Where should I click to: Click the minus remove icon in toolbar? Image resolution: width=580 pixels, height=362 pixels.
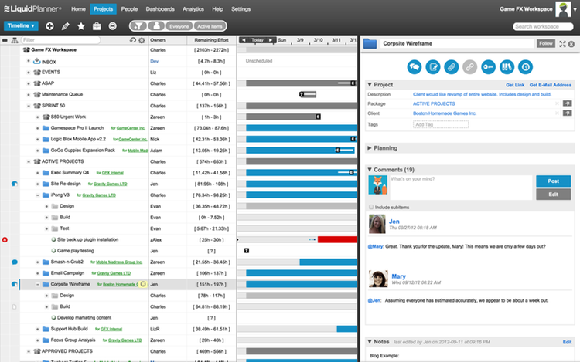click(112, 25)
